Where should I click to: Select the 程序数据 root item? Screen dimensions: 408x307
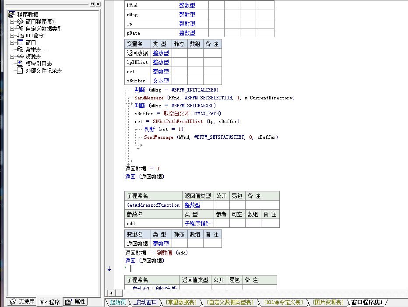click(x=28, y=14)
